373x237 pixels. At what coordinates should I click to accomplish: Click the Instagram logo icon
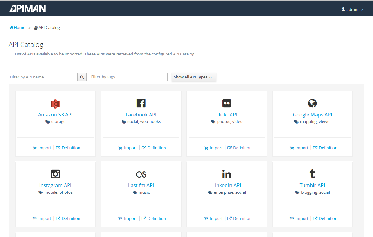click(55, 174)
